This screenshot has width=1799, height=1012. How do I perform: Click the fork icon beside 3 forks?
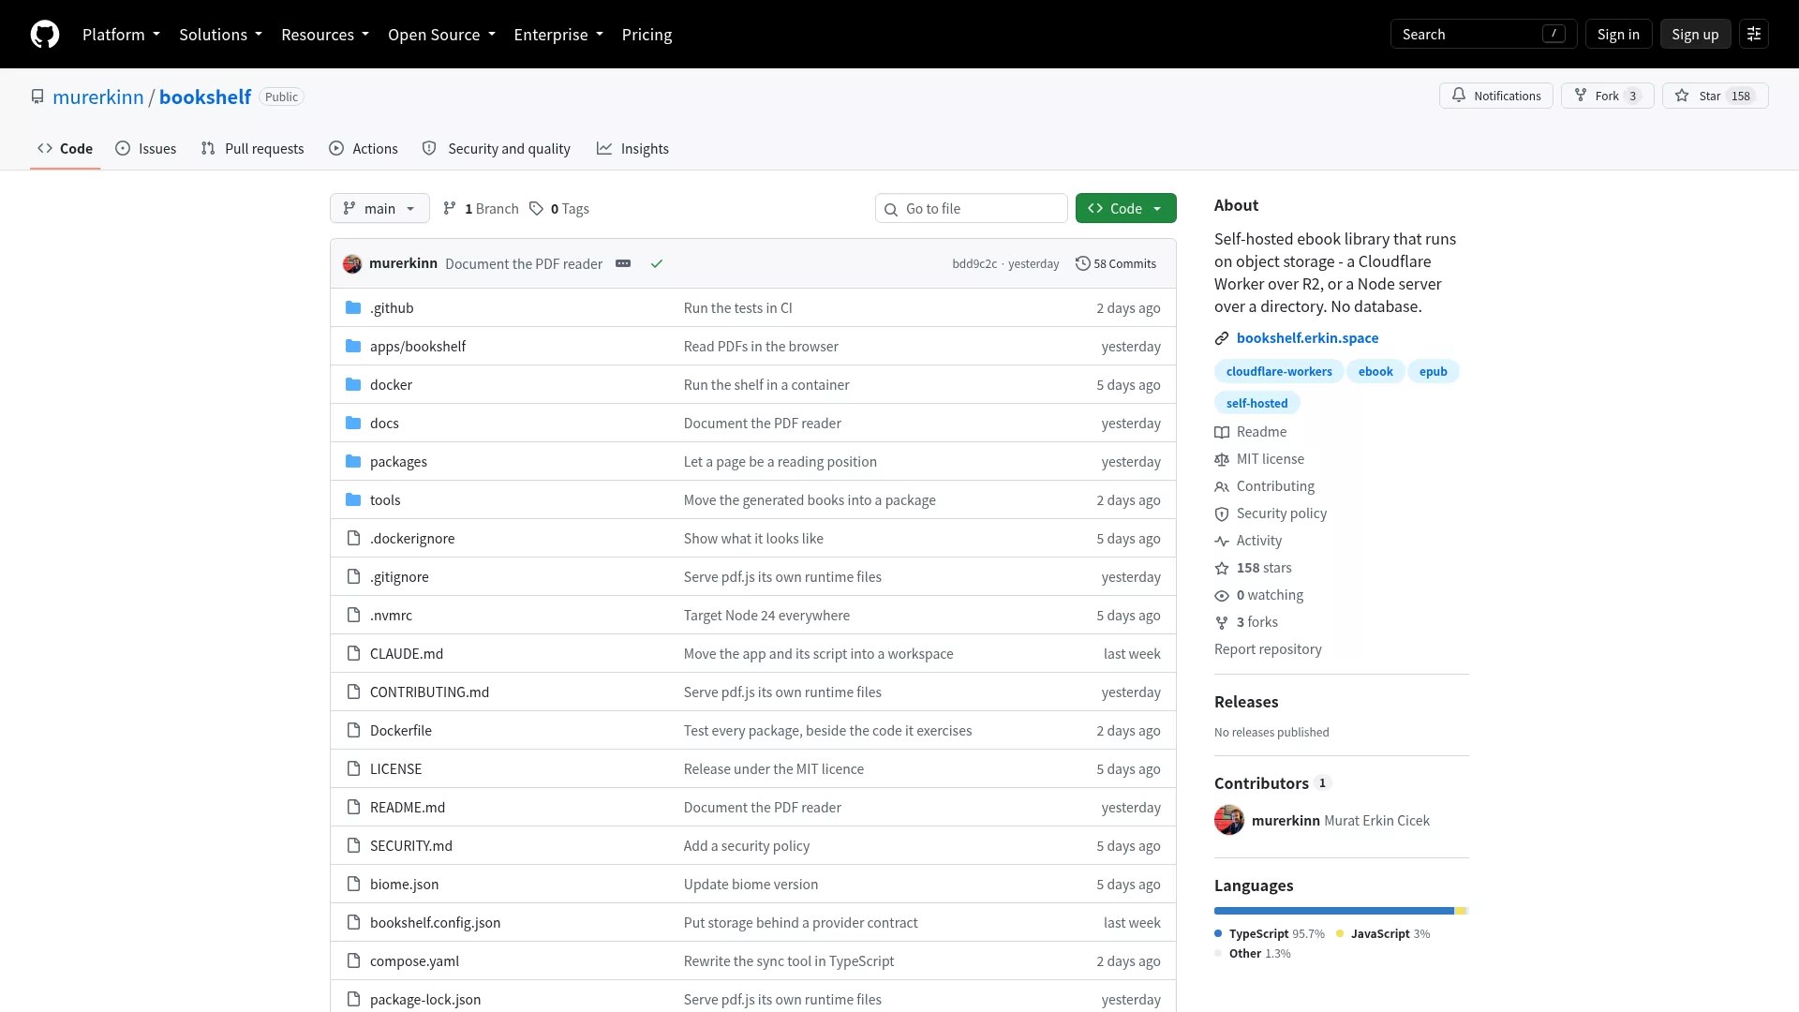coord(1222,622)
